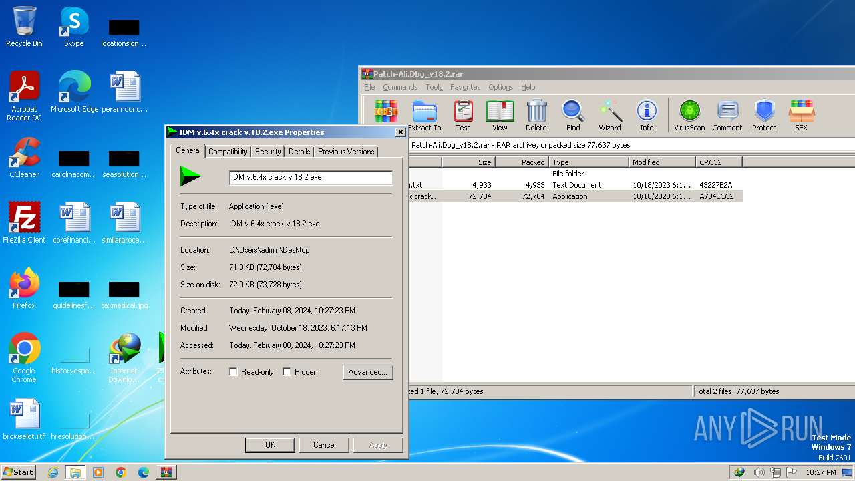
Task: Sort WinRAR list by Modified column
Action: [662, 162]
